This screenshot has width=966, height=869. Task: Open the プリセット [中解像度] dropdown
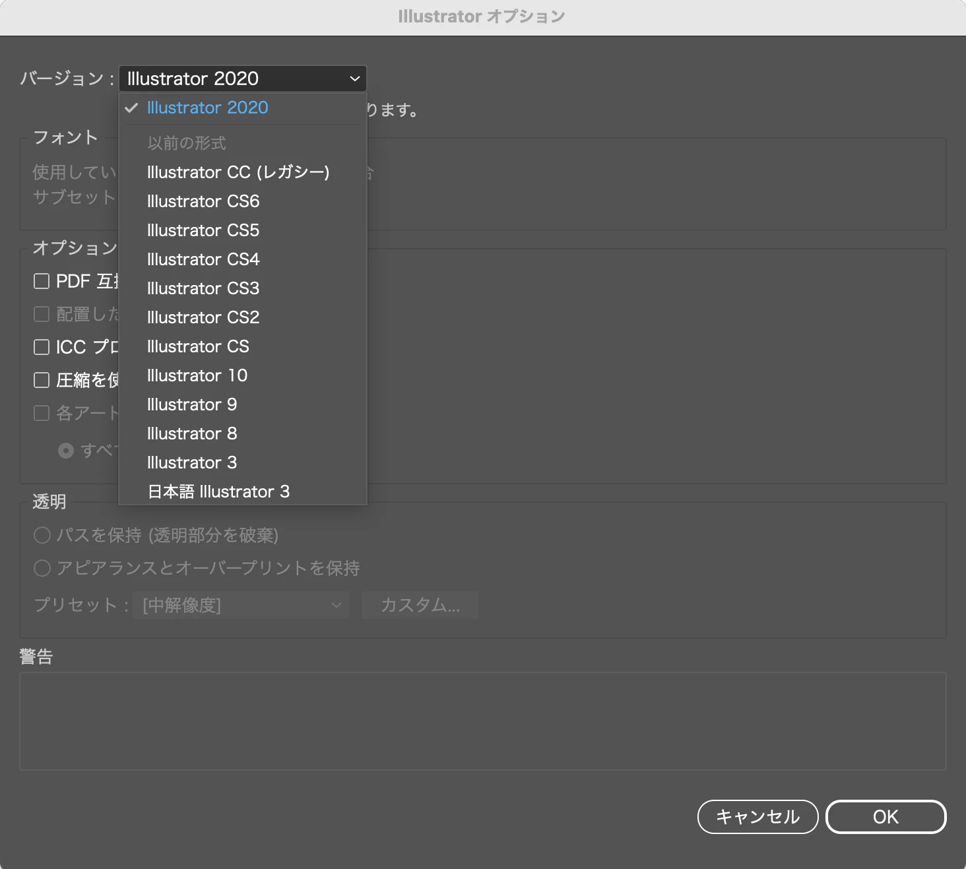(241, 605)
